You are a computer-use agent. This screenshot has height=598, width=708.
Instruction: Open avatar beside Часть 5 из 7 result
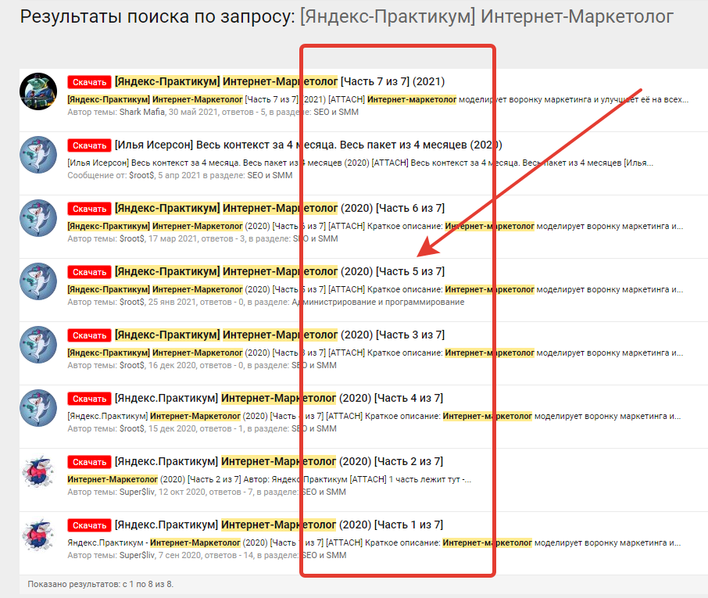(x=38, y=281)
